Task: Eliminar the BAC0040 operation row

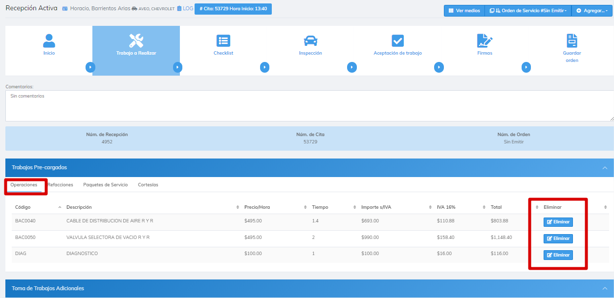Action: coord(558,222)
